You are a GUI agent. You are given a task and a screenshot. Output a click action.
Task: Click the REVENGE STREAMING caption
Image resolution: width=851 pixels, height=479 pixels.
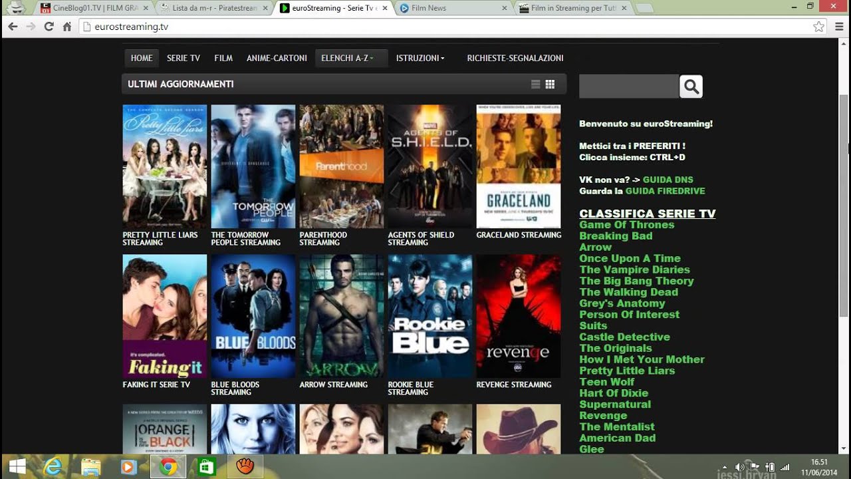click(514, 385)
